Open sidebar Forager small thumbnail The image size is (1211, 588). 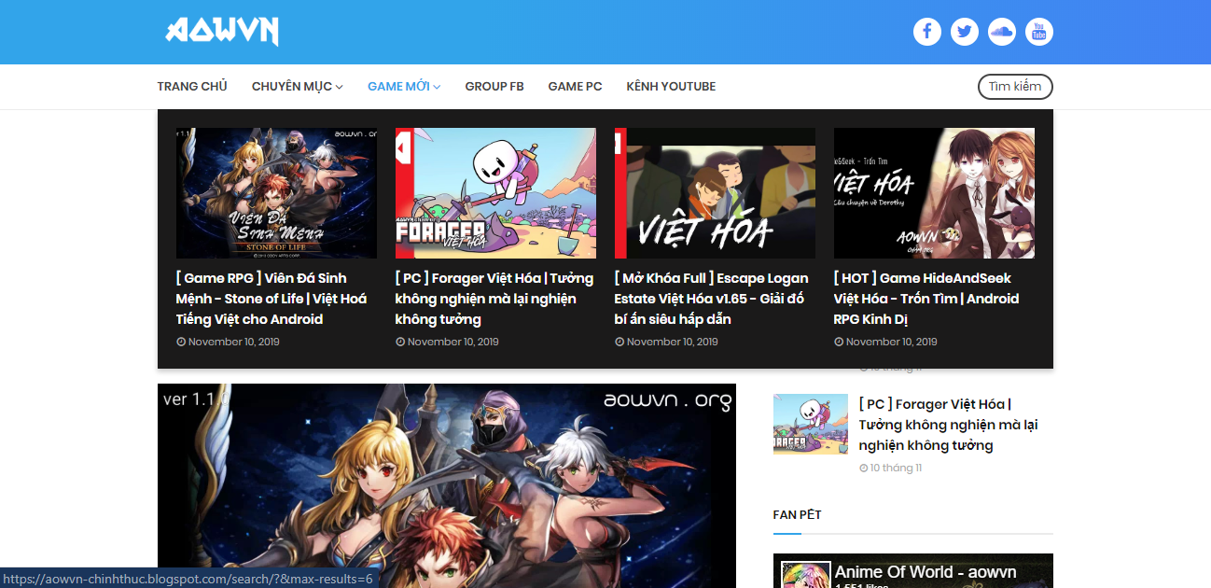811,425
